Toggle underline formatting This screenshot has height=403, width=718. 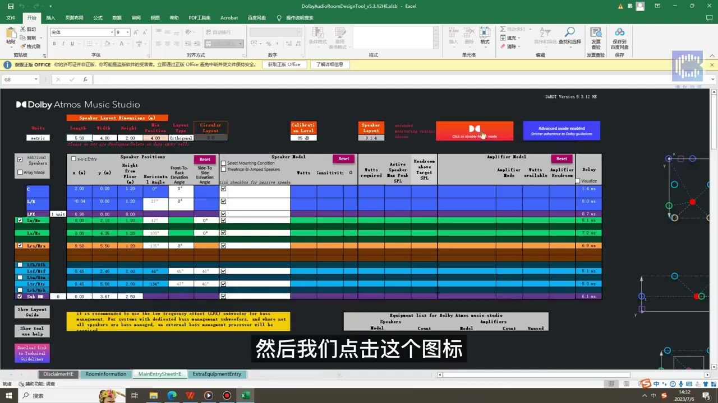[x=72, y=44]
